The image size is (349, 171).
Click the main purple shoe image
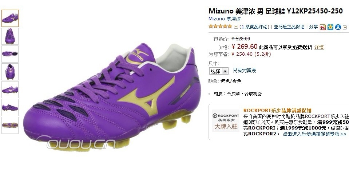pos(112,96)
